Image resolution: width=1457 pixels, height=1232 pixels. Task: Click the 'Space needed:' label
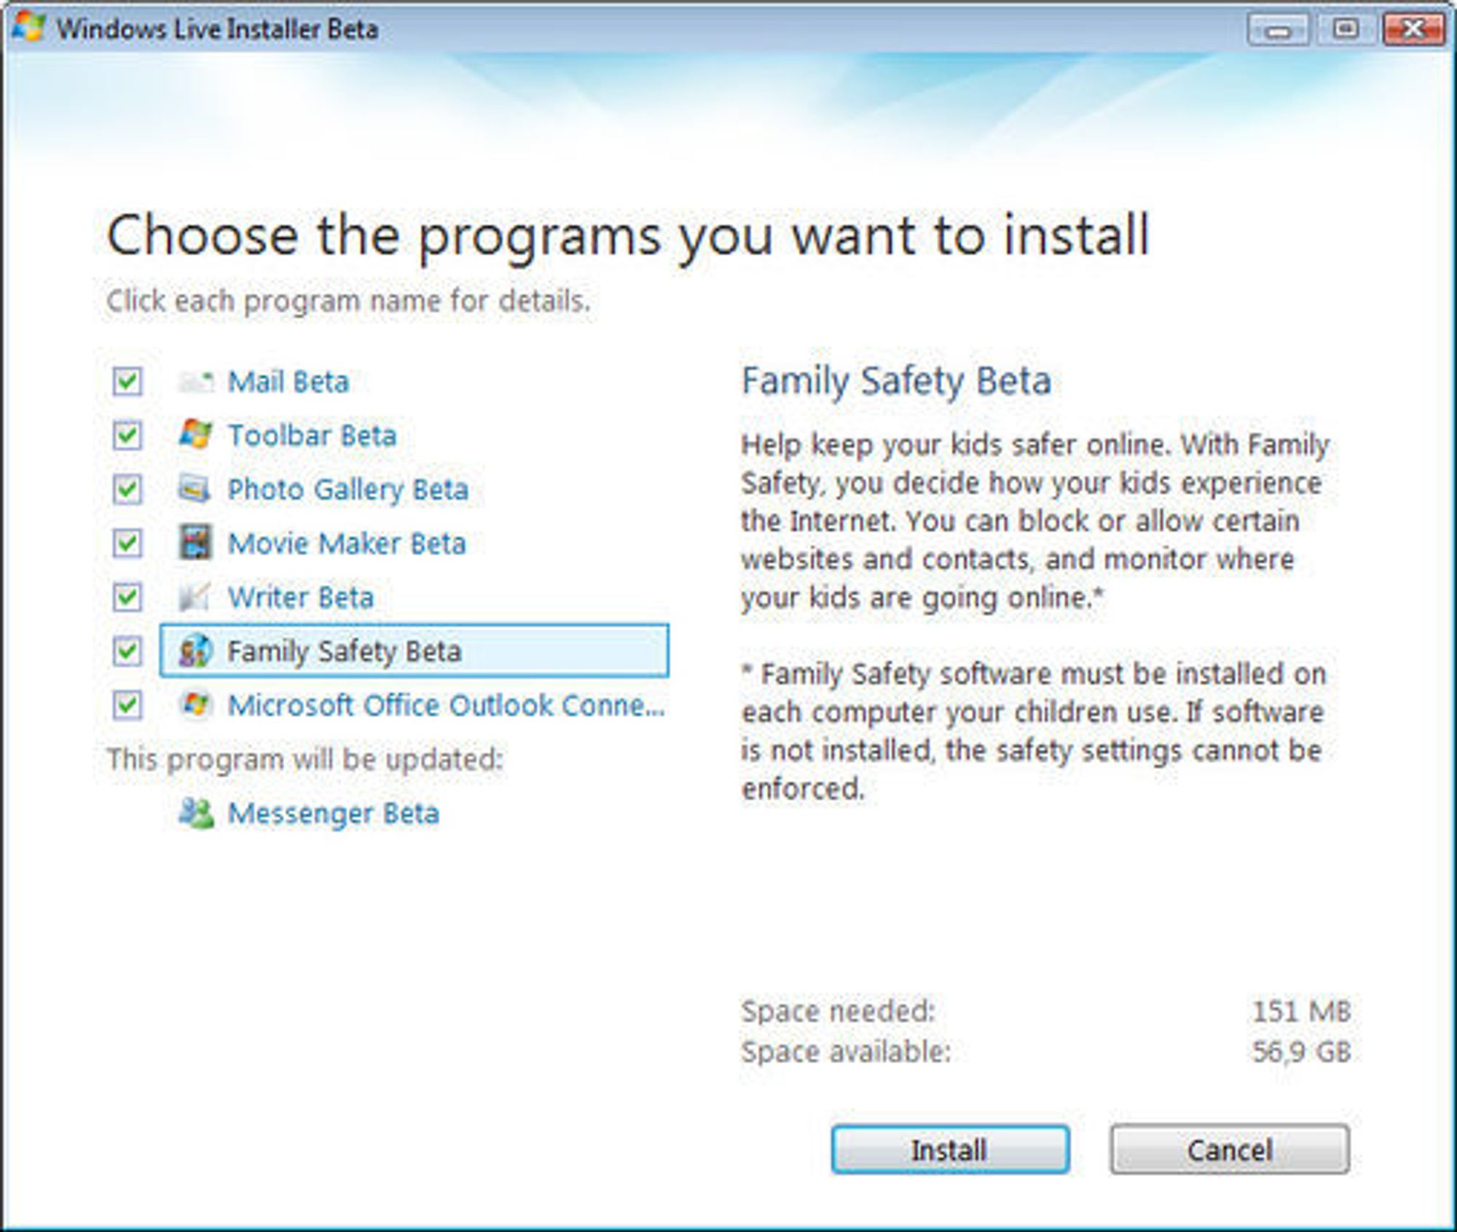(838, 1011)
